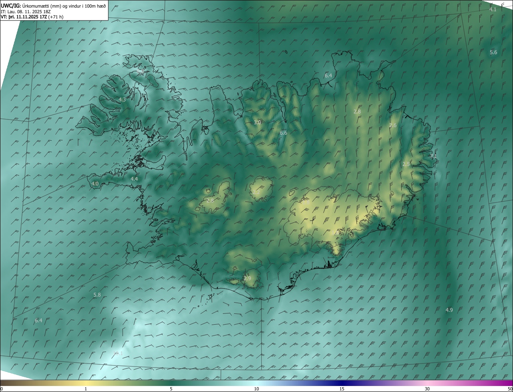The image size is (513, 392).
Task: Click the 'UWC/IG: Úrkomumætti (mm)' title line
Action: point(54,6)
